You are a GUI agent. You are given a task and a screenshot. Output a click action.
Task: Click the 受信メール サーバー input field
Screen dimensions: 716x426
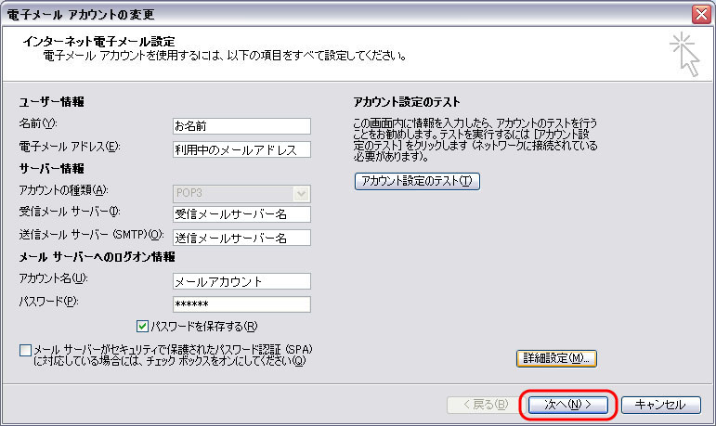click(241, 214)
